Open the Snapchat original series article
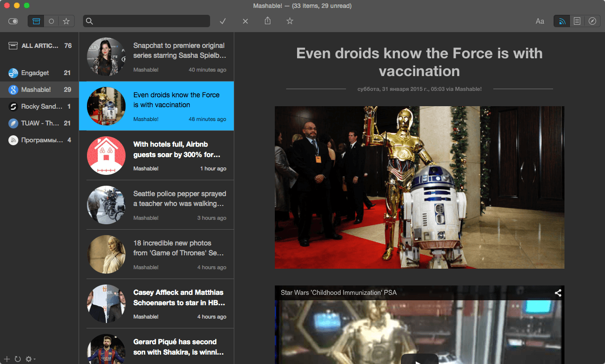The height and width of the screenshot is (364, 605). click(157, 57)
